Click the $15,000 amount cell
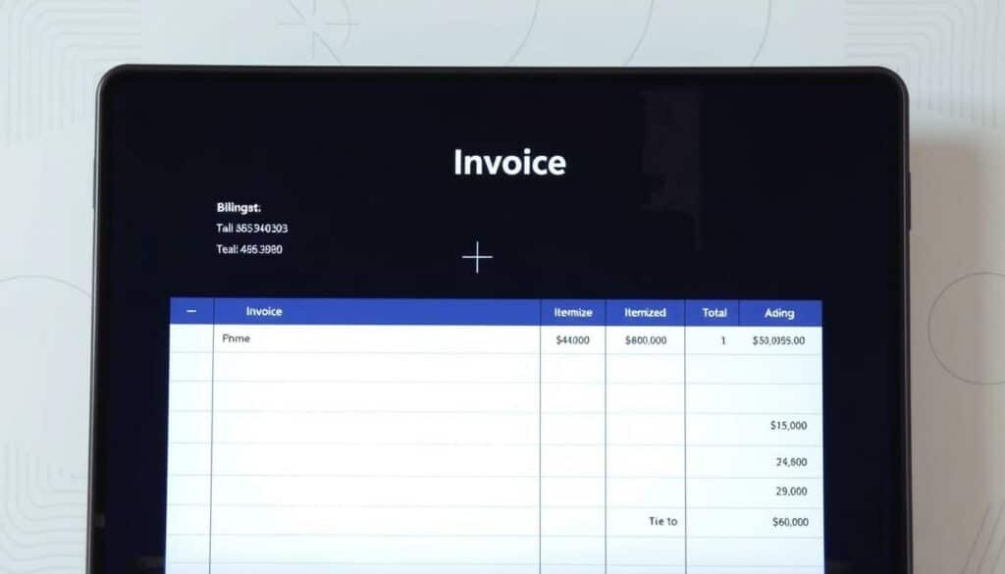This screenshot has width=1005, height=574. (x=789, y=426)
